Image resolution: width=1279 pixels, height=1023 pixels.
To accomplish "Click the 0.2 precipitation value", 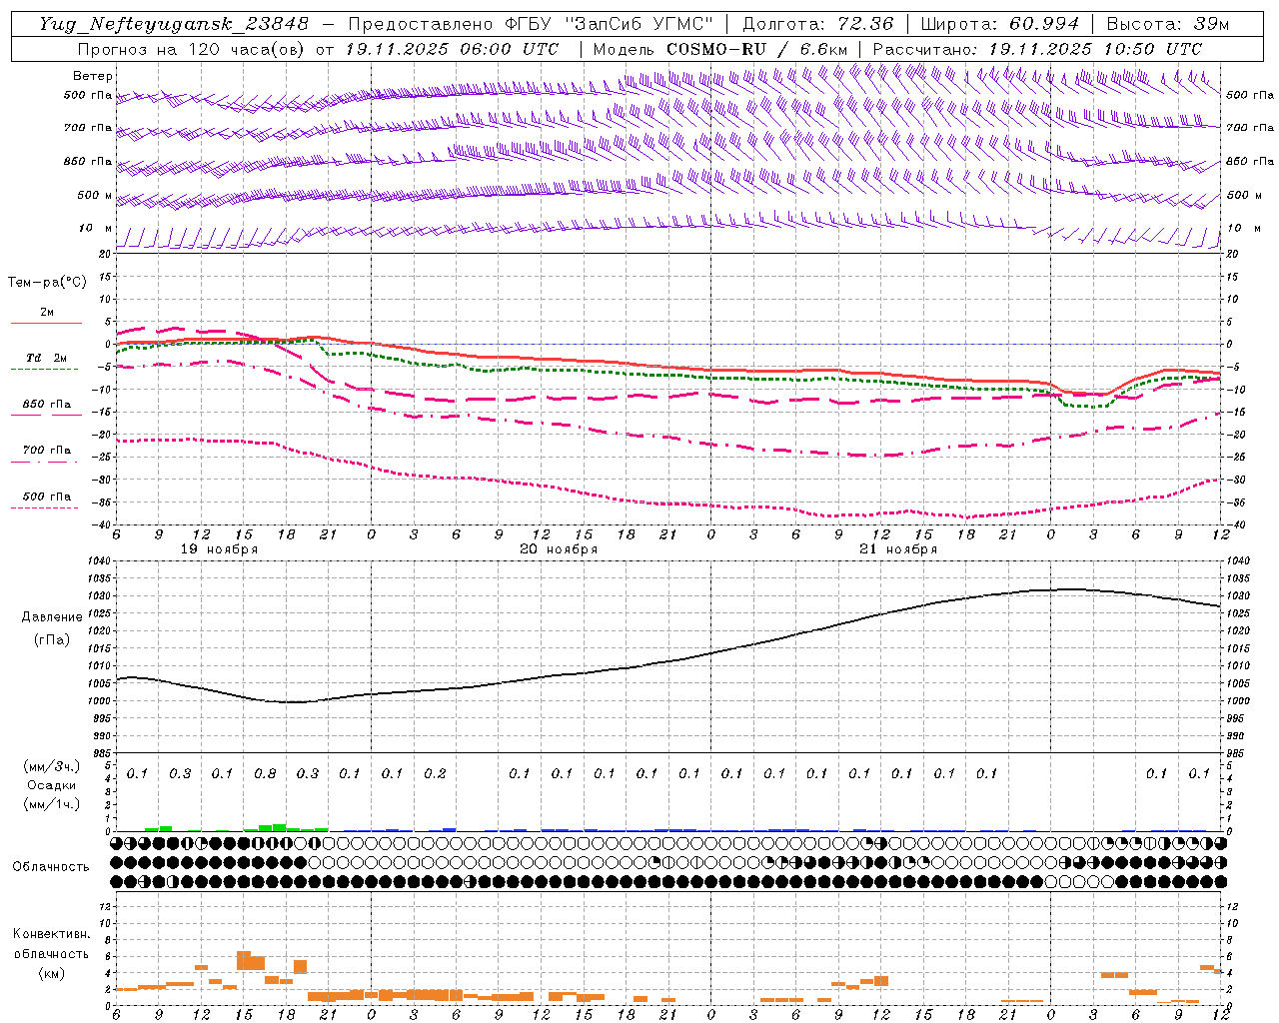I will point(435,773).
